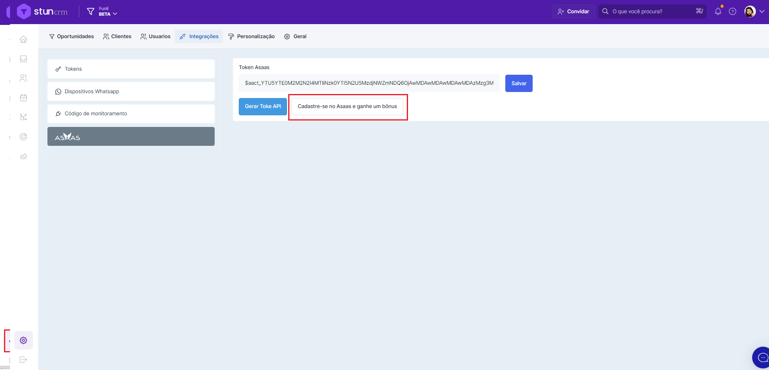The height and width of the screenshot is (370, 769).
Task: Open the chat support bubble
Action: [x=762, y=357]
